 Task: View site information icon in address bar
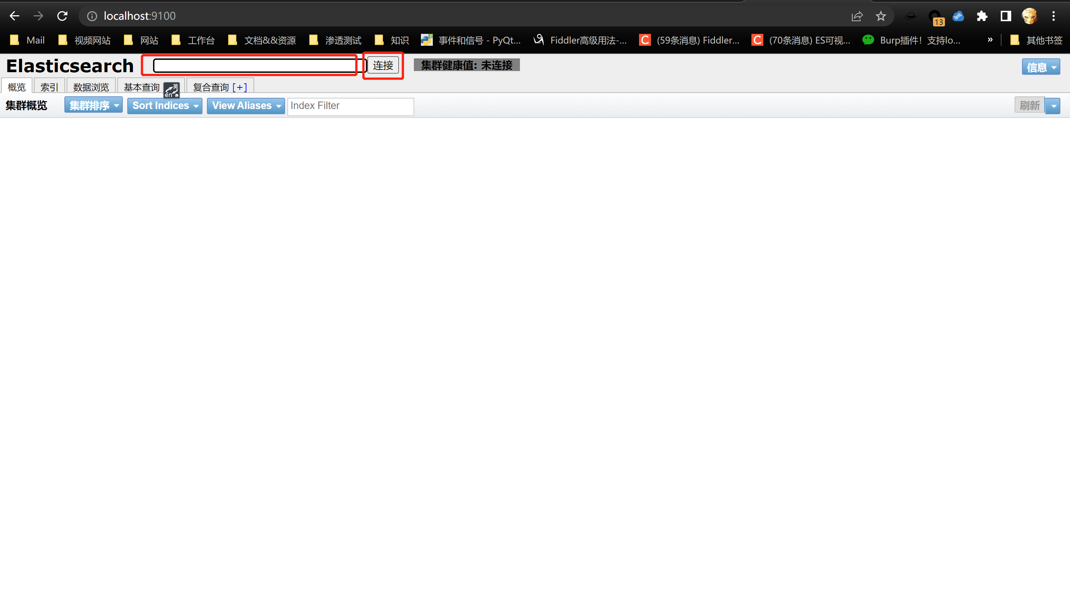click(92, 16)
